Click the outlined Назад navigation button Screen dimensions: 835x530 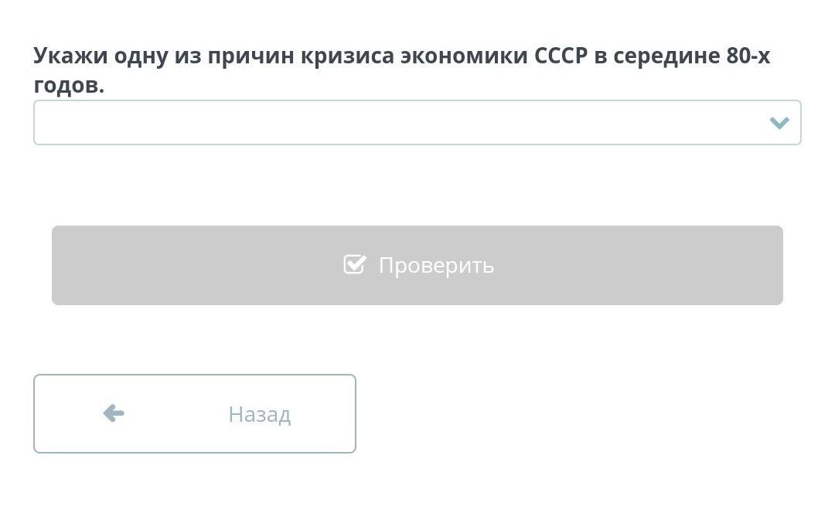point(195,413)
